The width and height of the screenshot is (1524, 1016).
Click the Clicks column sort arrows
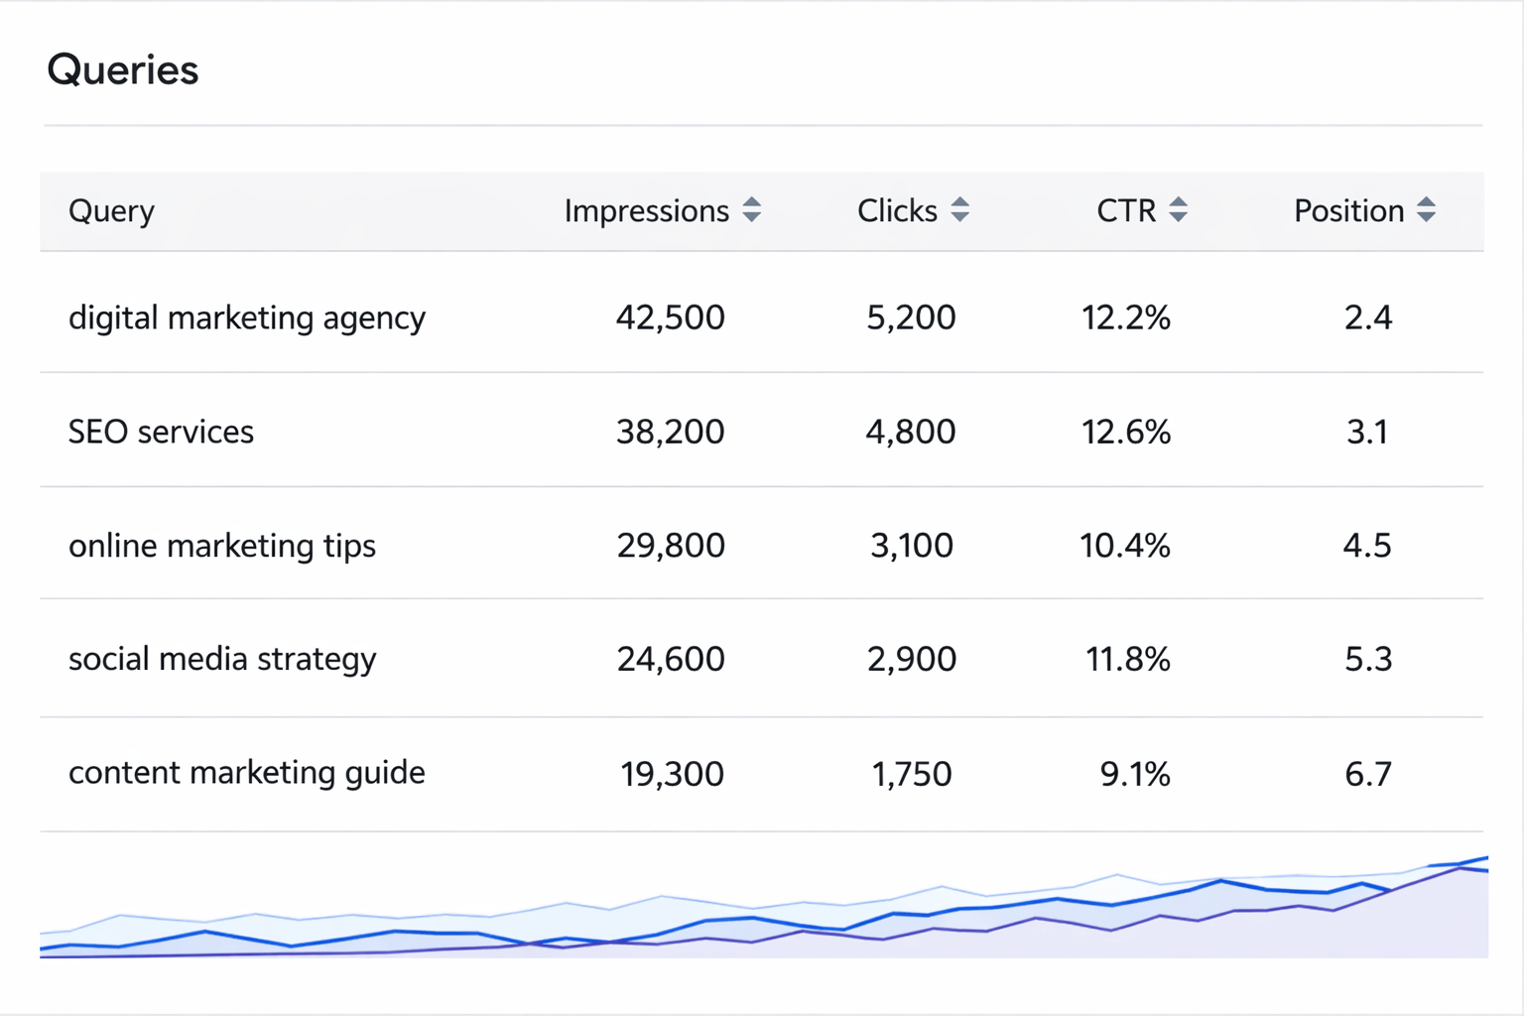pos(959,210)
